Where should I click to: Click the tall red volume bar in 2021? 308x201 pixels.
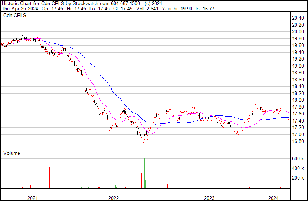click(49, 177)
